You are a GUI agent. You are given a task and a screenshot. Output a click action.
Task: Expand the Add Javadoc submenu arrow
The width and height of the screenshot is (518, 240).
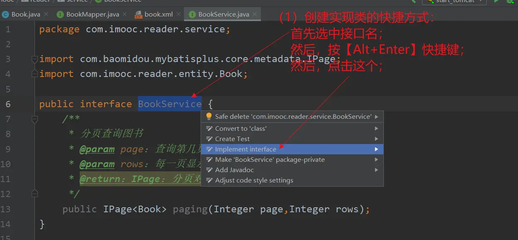[x=377, y=170]
